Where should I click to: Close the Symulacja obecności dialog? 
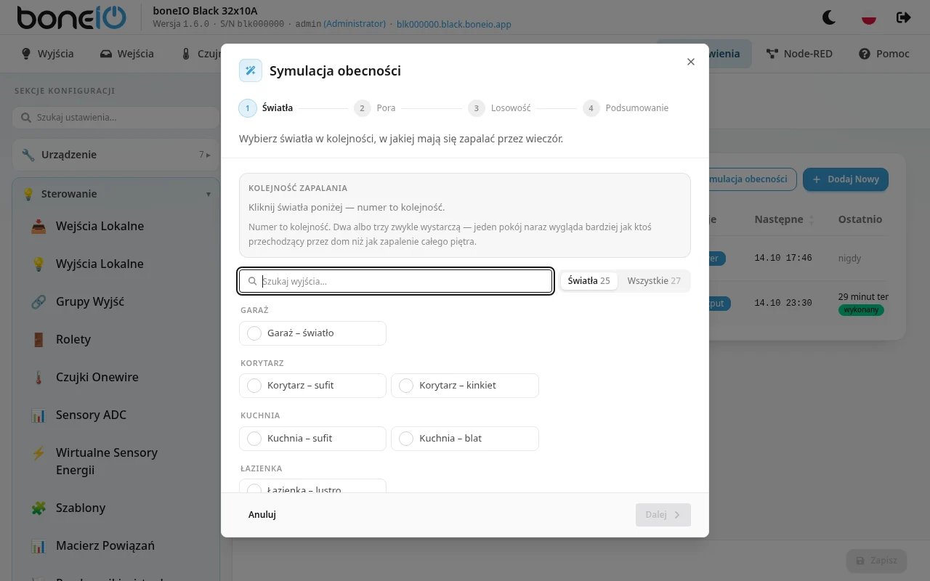pyautogui.click(x=691, y=62)
